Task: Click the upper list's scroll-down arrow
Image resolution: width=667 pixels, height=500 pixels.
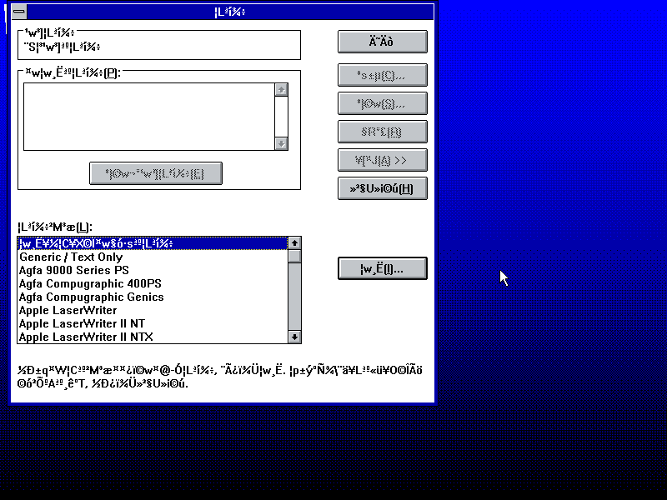Action: coord(283,142)
